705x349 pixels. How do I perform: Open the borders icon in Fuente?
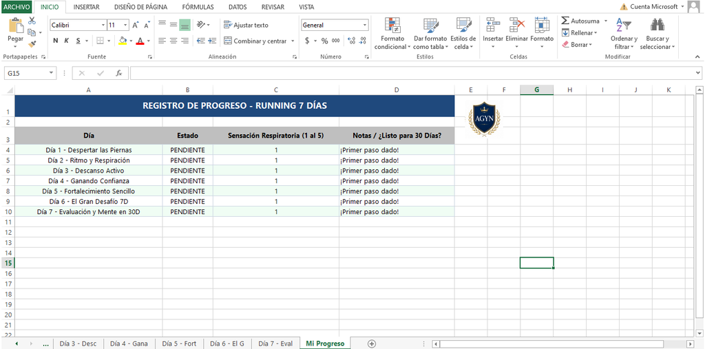[x=100, y=41]
